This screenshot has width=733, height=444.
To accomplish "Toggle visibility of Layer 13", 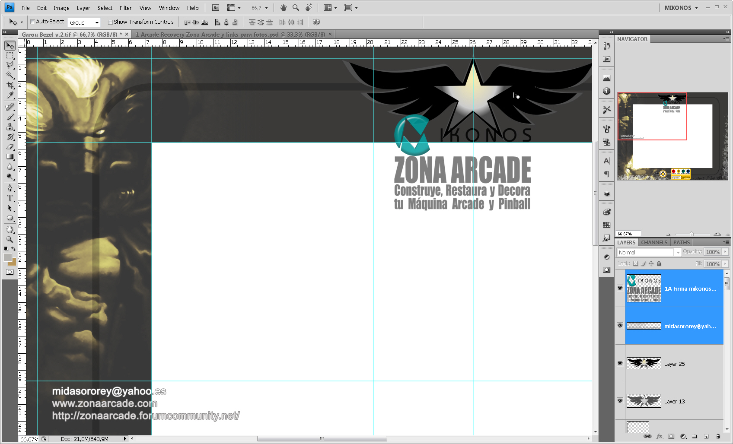I will (x=620, y=401).
